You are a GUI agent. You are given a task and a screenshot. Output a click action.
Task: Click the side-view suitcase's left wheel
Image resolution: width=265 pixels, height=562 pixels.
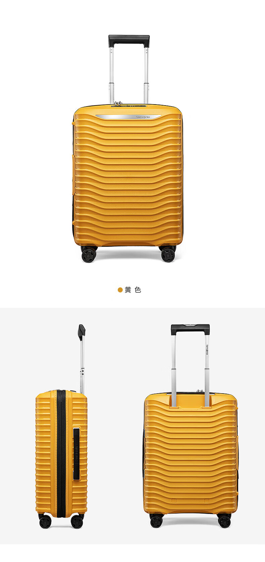point(45,521)
